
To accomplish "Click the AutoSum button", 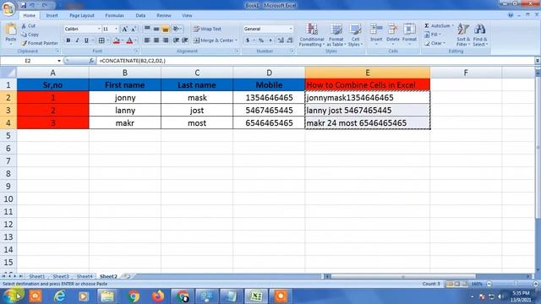I will pyautogui.click(x=438, y=26).
